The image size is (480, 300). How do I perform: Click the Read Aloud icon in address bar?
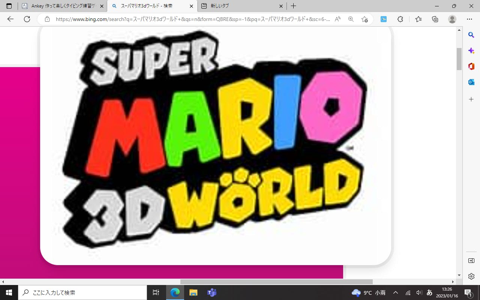pos(337,19)
